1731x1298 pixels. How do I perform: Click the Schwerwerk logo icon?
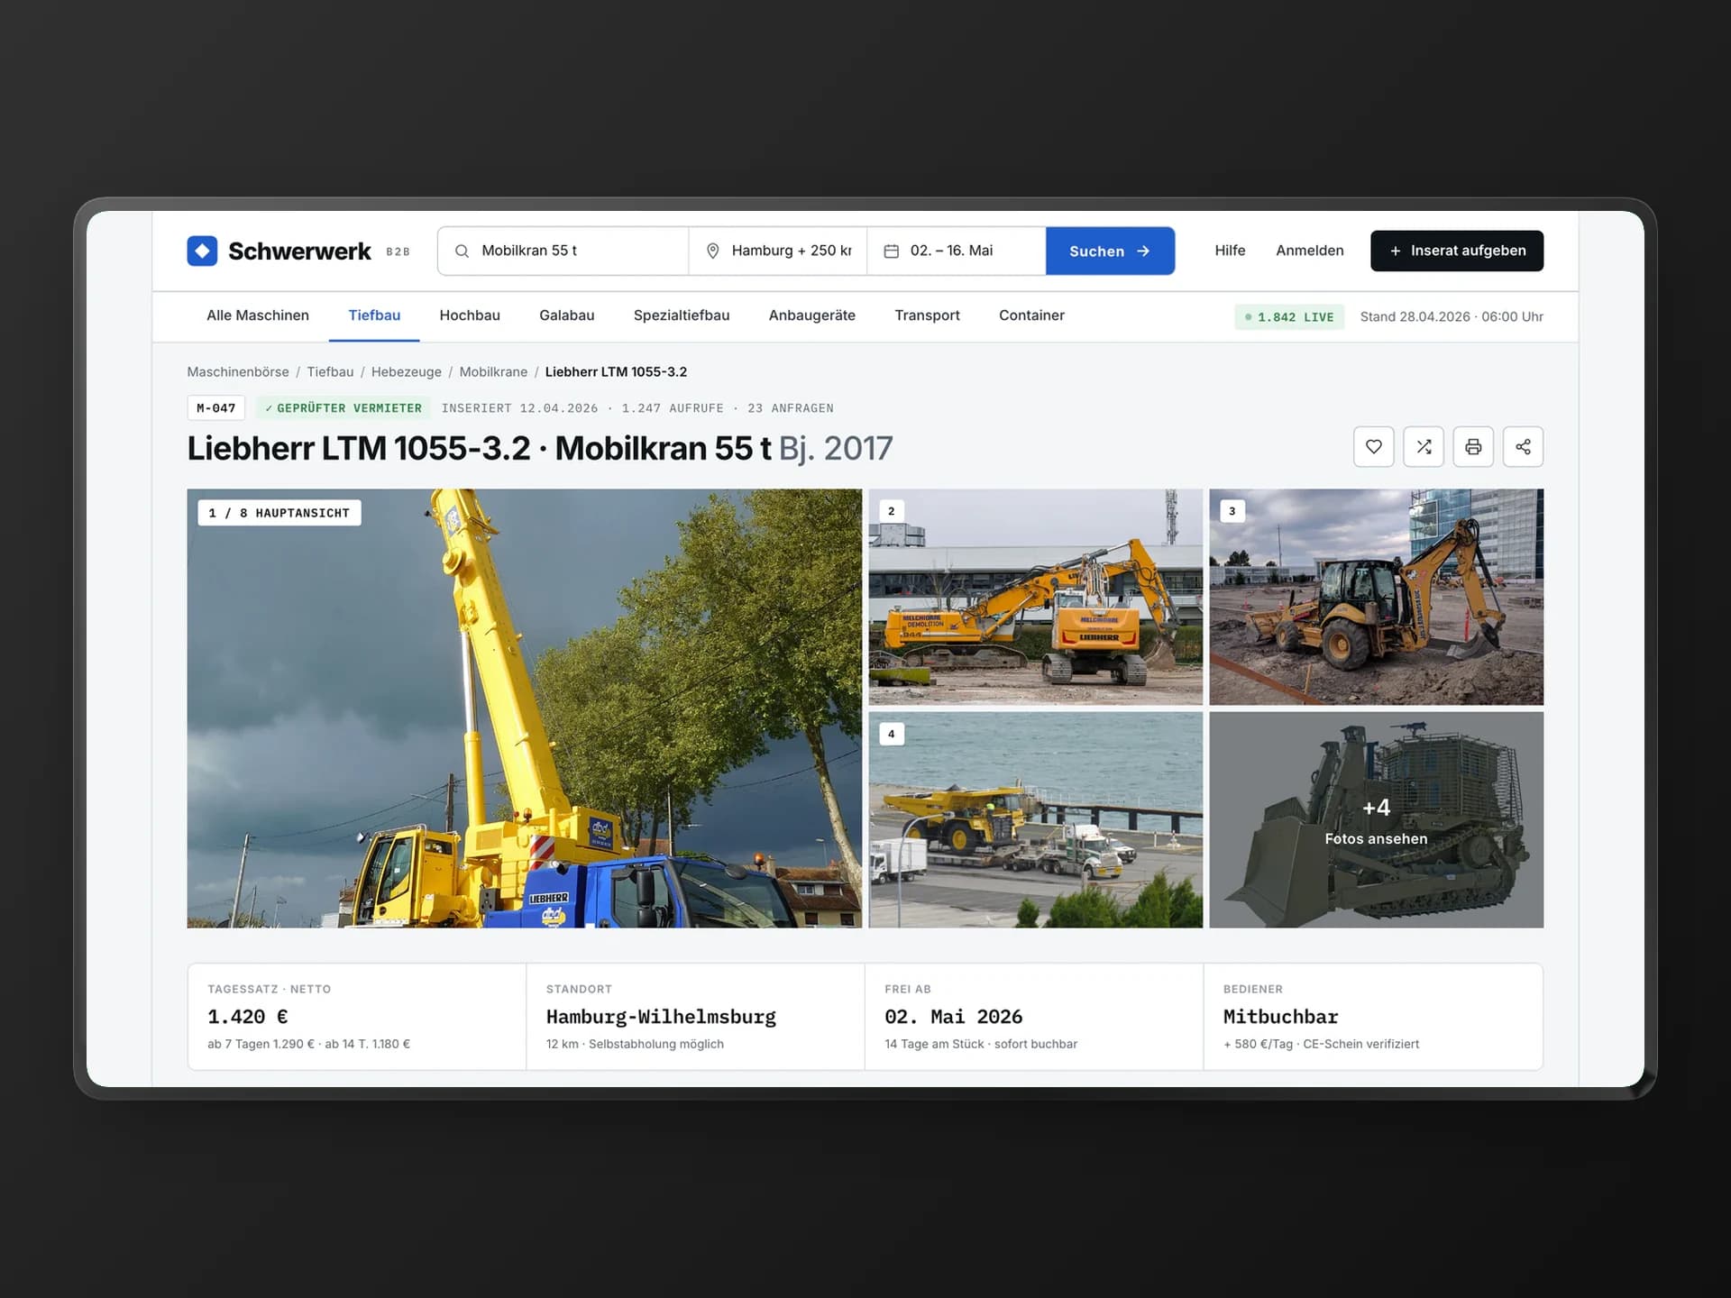[202, 251]
